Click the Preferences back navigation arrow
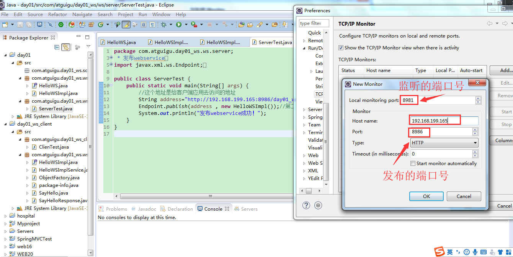The height and width of the screenshot is (257, 513). (490, 23)
